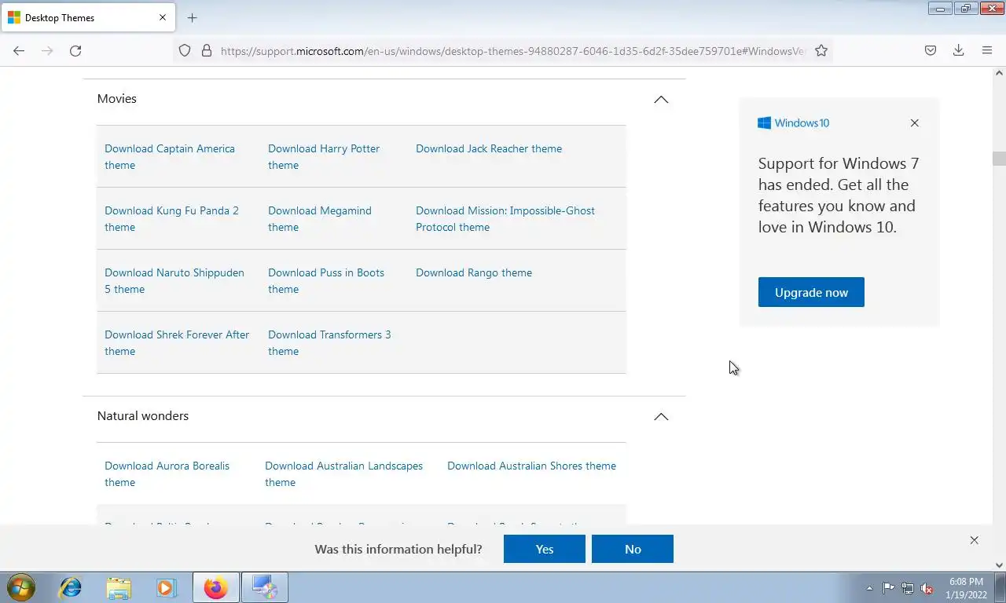
Task: Bookmark this page with the star
Action: point(821,50)
